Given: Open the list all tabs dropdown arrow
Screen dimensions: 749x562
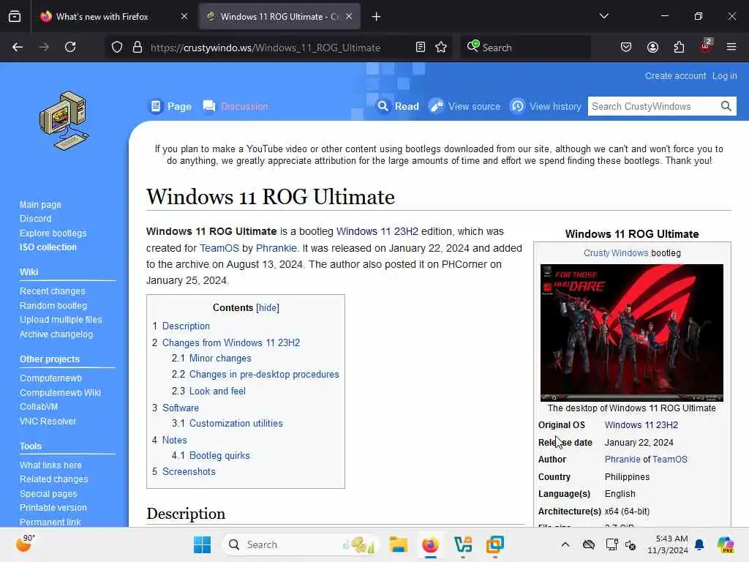Looking at the screenshot, I should [x=603, y=17].
